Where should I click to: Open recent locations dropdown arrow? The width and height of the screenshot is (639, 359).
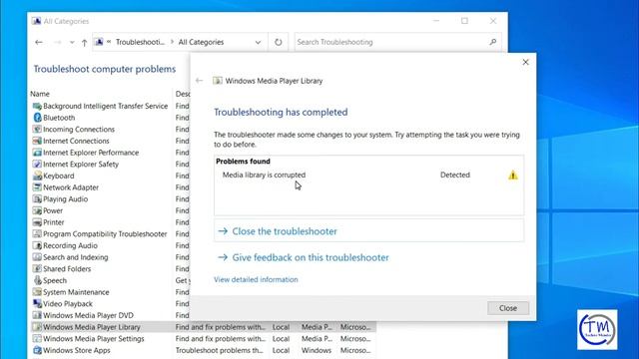click(x=72, y=42)
